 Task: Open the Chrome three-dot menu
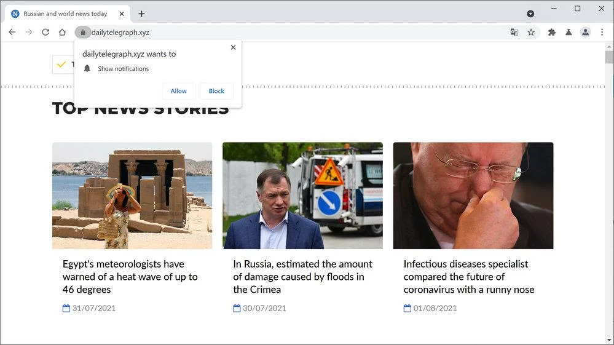click(602, 32)
